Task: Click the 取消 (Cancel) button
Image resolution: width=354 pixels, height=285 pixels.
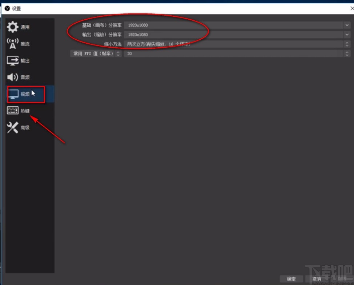Action: point(316,278)
